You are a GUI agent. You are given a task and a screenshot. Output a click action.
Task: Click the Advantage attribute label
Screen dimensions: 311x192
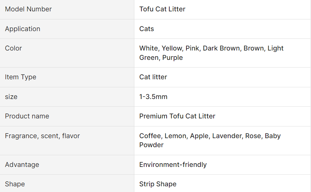(x=22, y=165)
